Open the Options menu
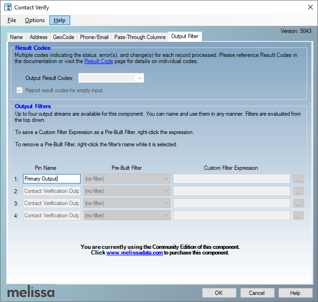This screenshot has height=302, width=318. tap(35, 20)
